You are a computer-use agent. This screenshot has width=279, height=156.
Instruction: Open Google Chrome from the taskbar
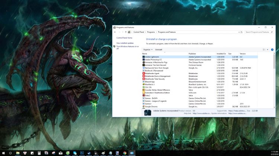pyautogui.click(x=125, y=153)
